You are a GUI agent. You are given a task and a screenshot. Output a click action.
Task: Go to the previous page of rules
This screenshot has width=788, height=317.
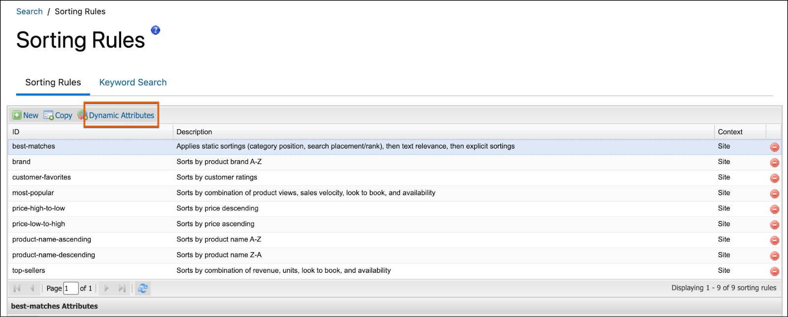click(32, 288)
